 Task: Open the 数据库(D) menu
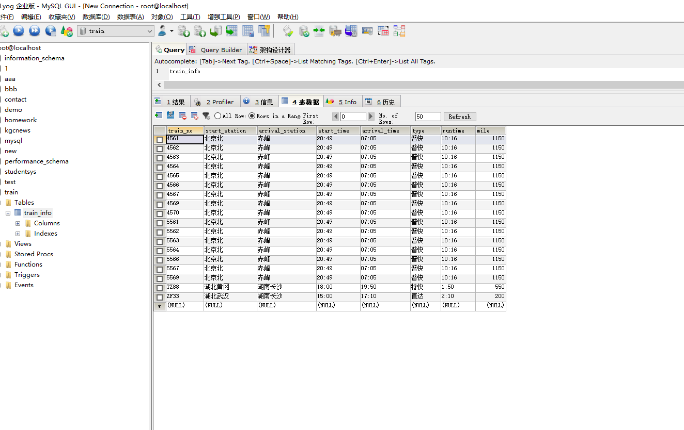(96, 17)
